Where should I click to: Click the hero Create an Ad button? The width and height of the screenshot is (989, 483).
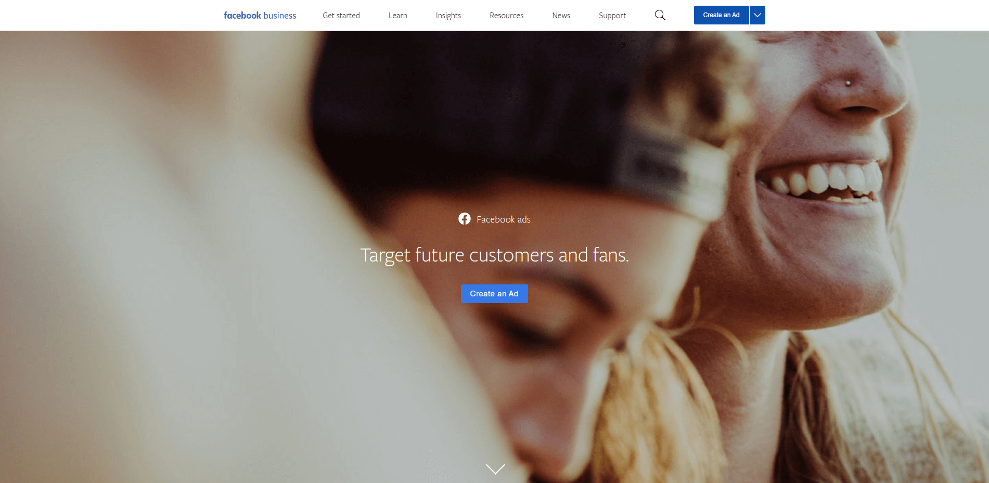tap(494, 294)
